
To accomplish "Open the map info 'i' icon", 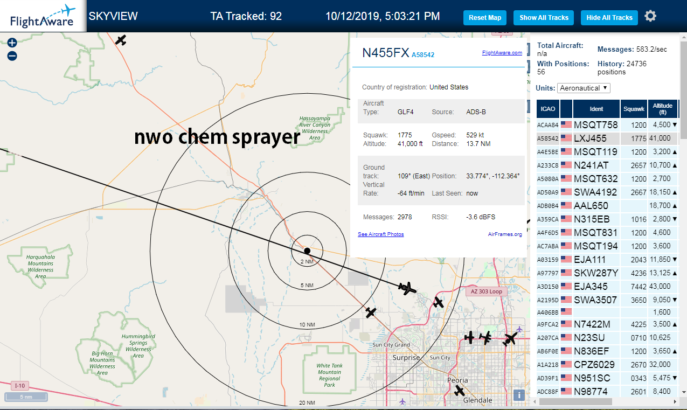I will pyautogui.click(x=519, y=395).
